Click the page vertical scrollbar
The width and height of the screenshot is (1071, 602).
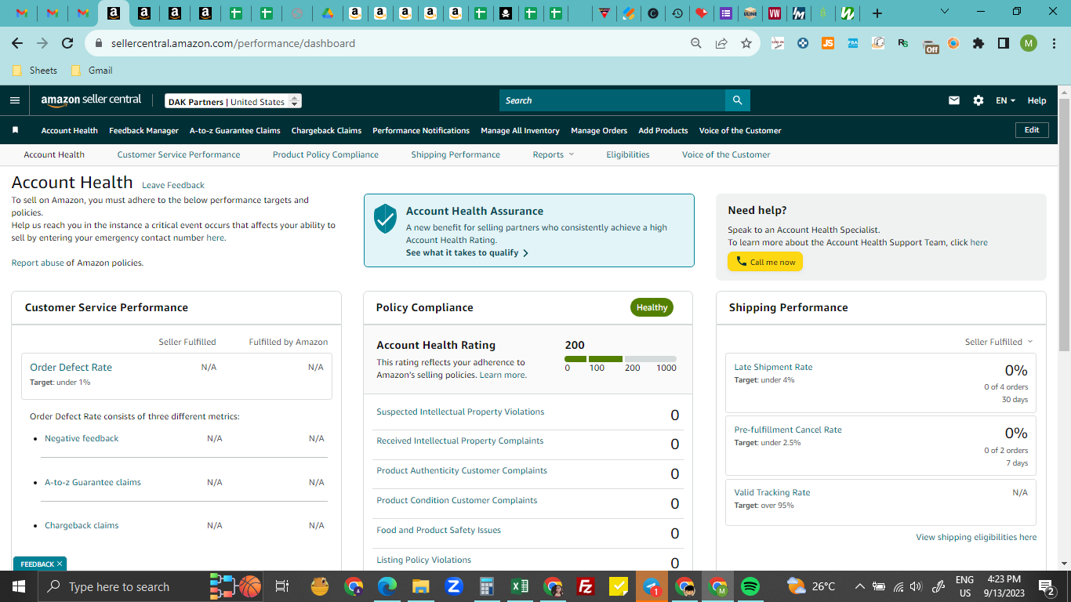(x=1064, y=226)
